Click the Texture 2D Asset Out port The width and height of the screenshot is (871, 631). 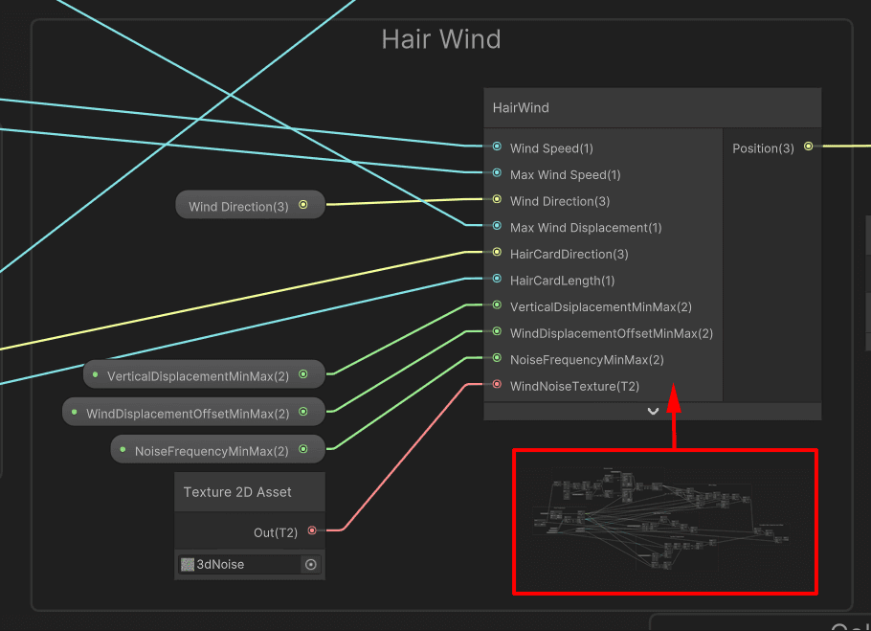[x=312, y=531]
